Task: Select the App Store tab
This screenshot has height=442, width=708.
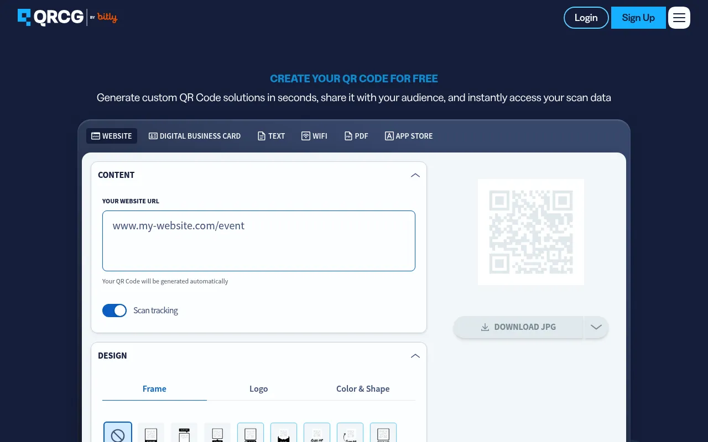Action: tap(409, 136)
